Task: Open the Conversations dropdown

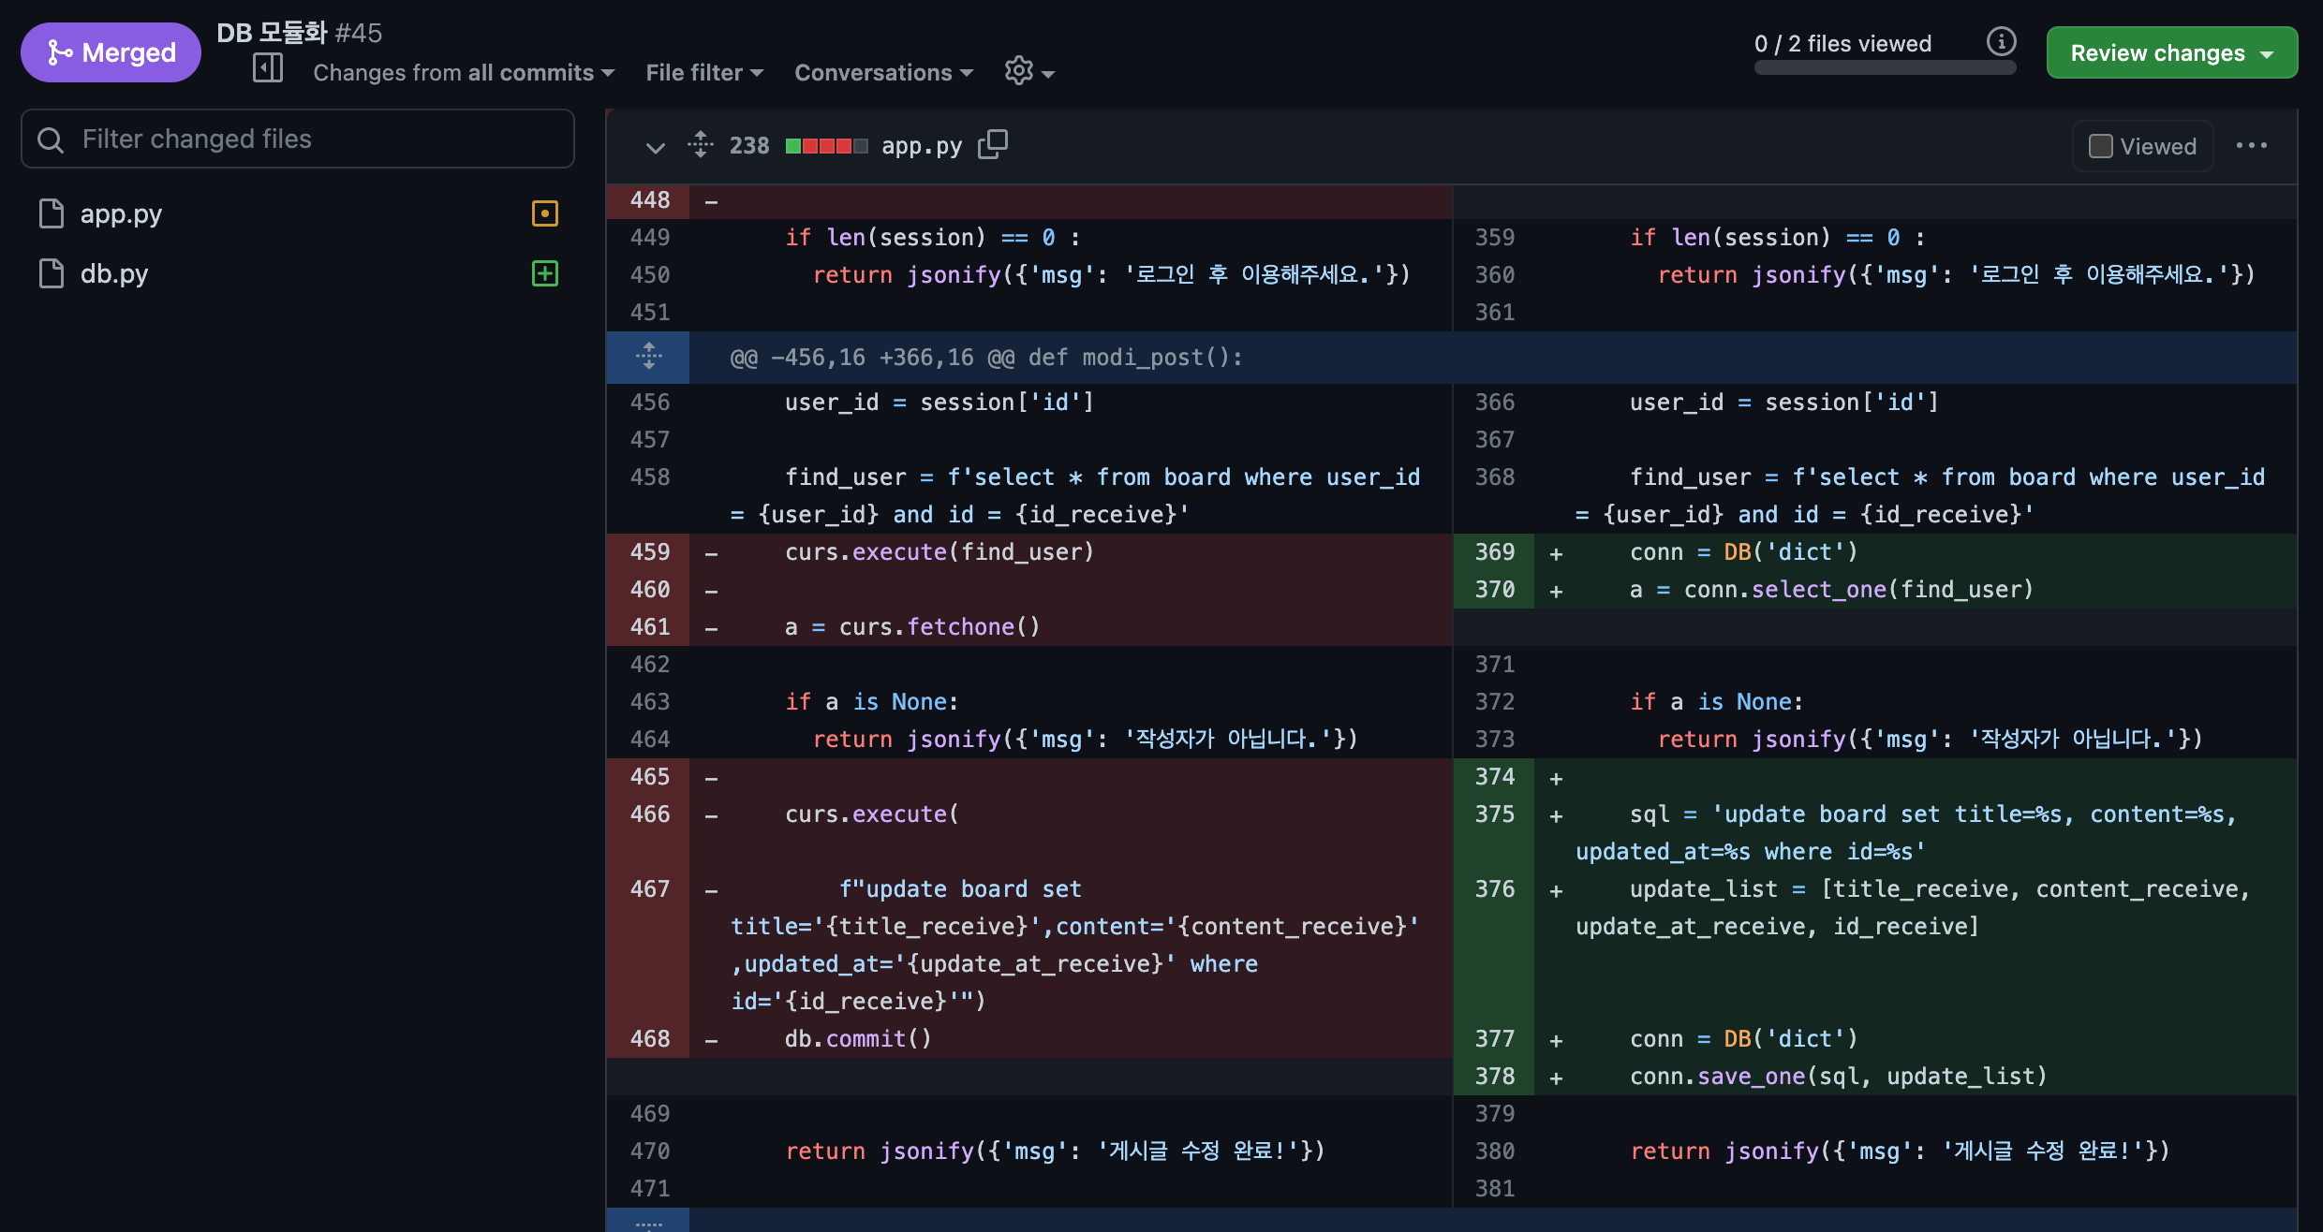Action: click(883, 72)
